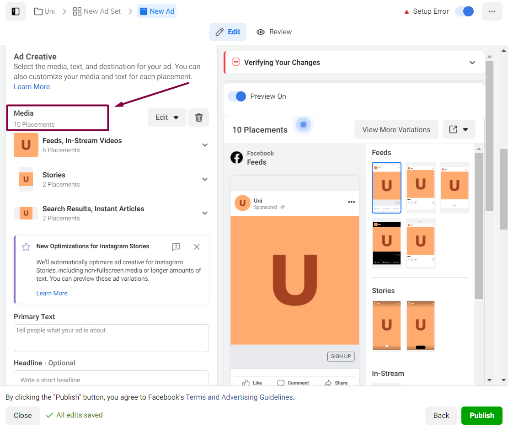Click Comment in the ad preview
508x428 pixels.
coord(293,383)
